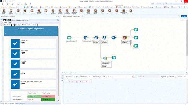Select the Network Analysis tool
Screen dimensions: 188x105
pyautogui.click(x=88, y=12)
